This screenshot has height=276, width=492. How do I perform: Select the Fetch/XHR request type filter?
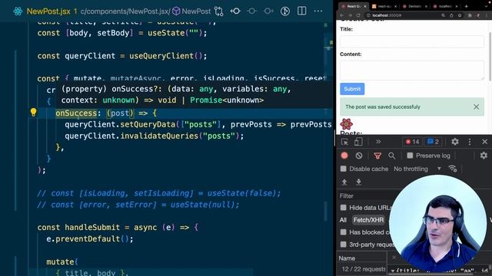click(x=368, y=220)
